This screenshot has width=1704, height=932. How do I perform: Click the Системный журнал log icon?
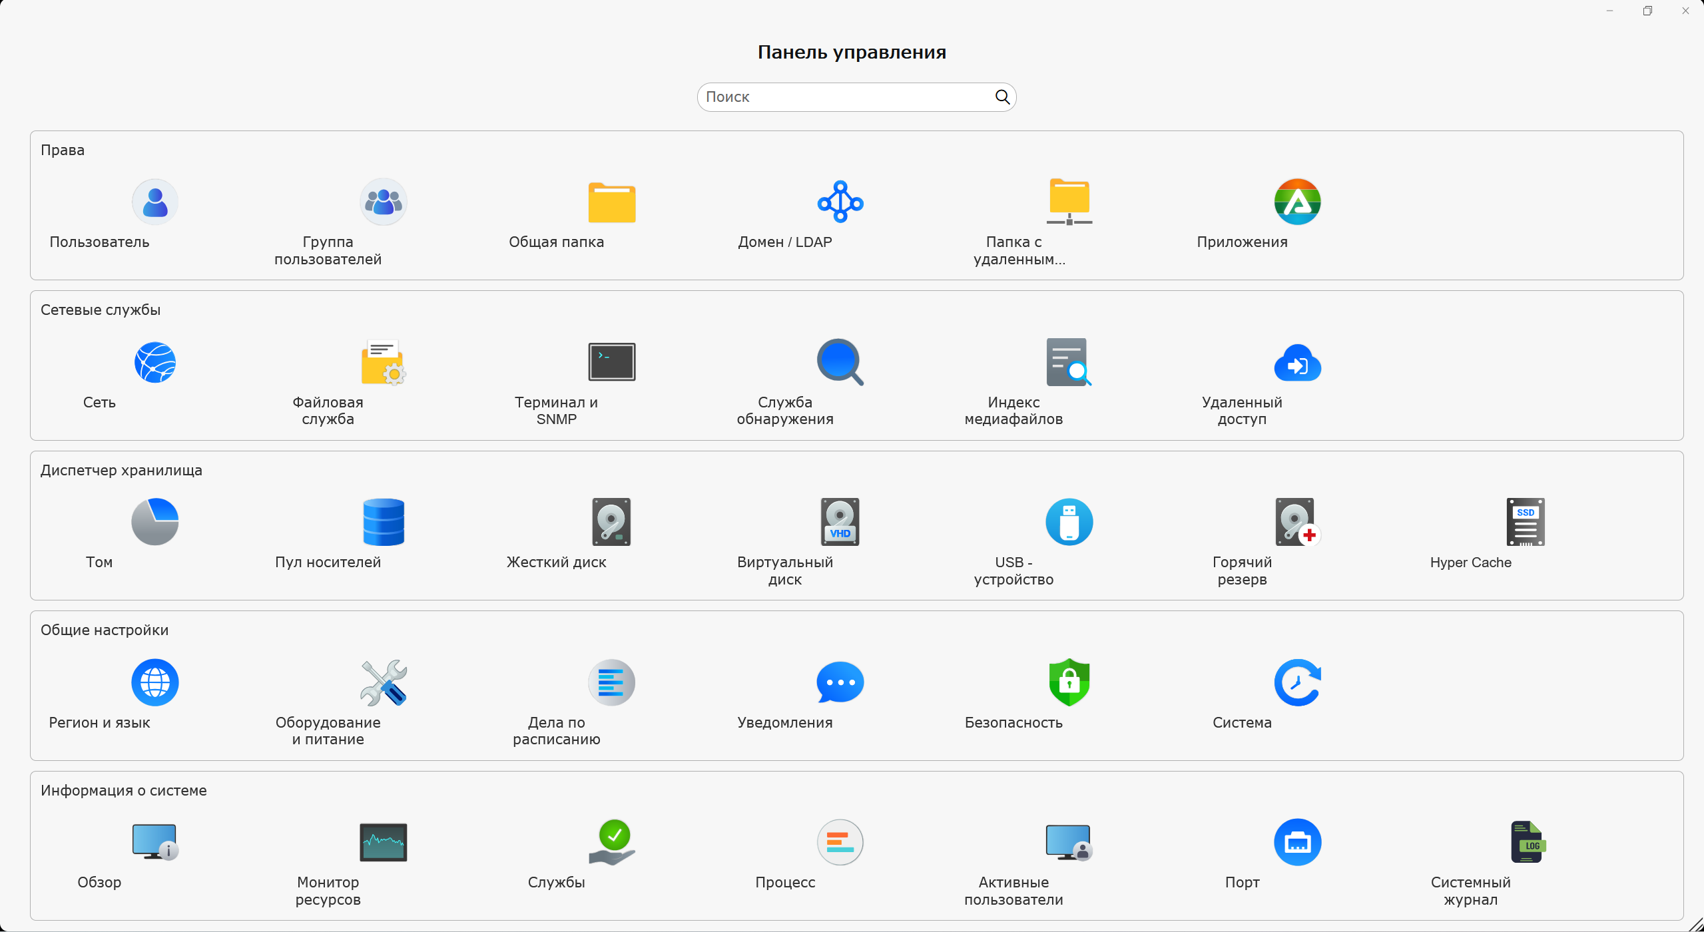click(x=1526, y=842)
